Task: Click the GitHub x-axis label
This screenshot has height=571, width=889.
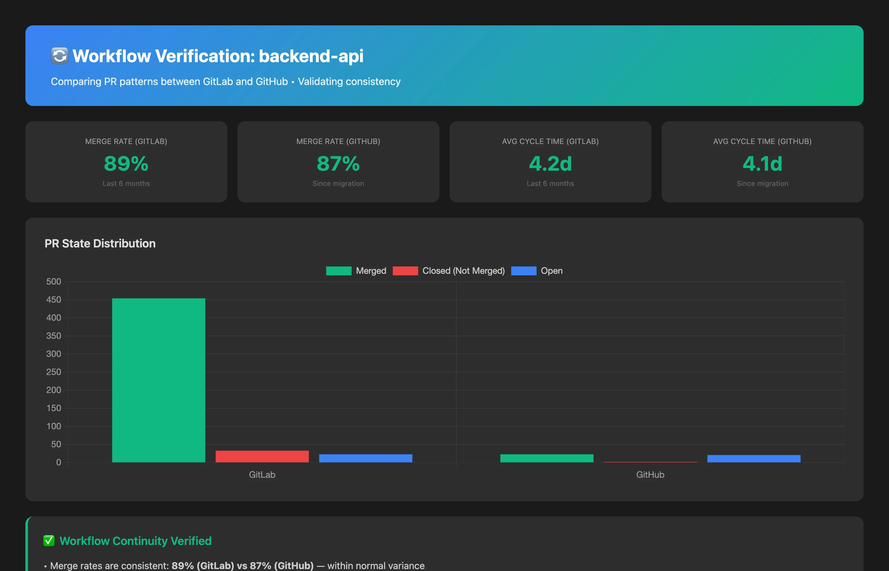Action: [650, 475]
